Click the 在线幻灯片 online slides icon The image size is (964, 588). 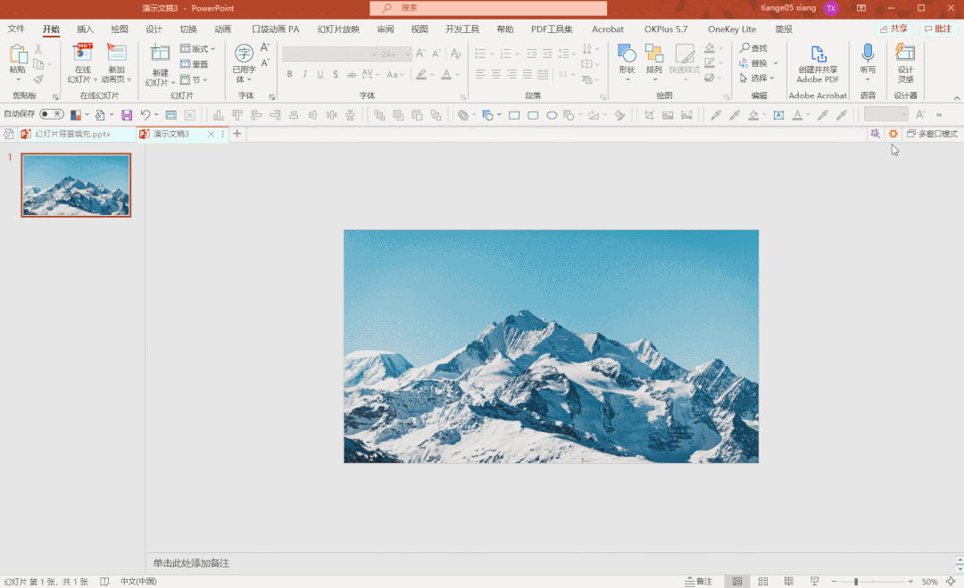coord(83,54)
